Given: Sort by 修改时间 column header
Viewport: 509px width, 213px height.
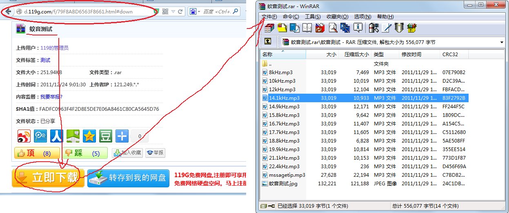Looking at the screenshot, I should [420, 54].
